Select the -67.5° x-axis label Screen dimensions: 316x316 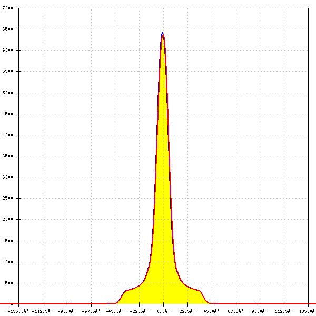pos(91,311)
